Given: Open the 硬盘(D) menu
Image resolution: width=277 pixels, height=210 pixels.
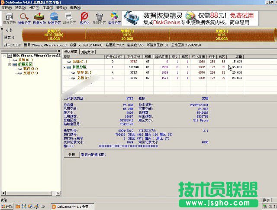Looking at the screenshot, I should point(20,8).
